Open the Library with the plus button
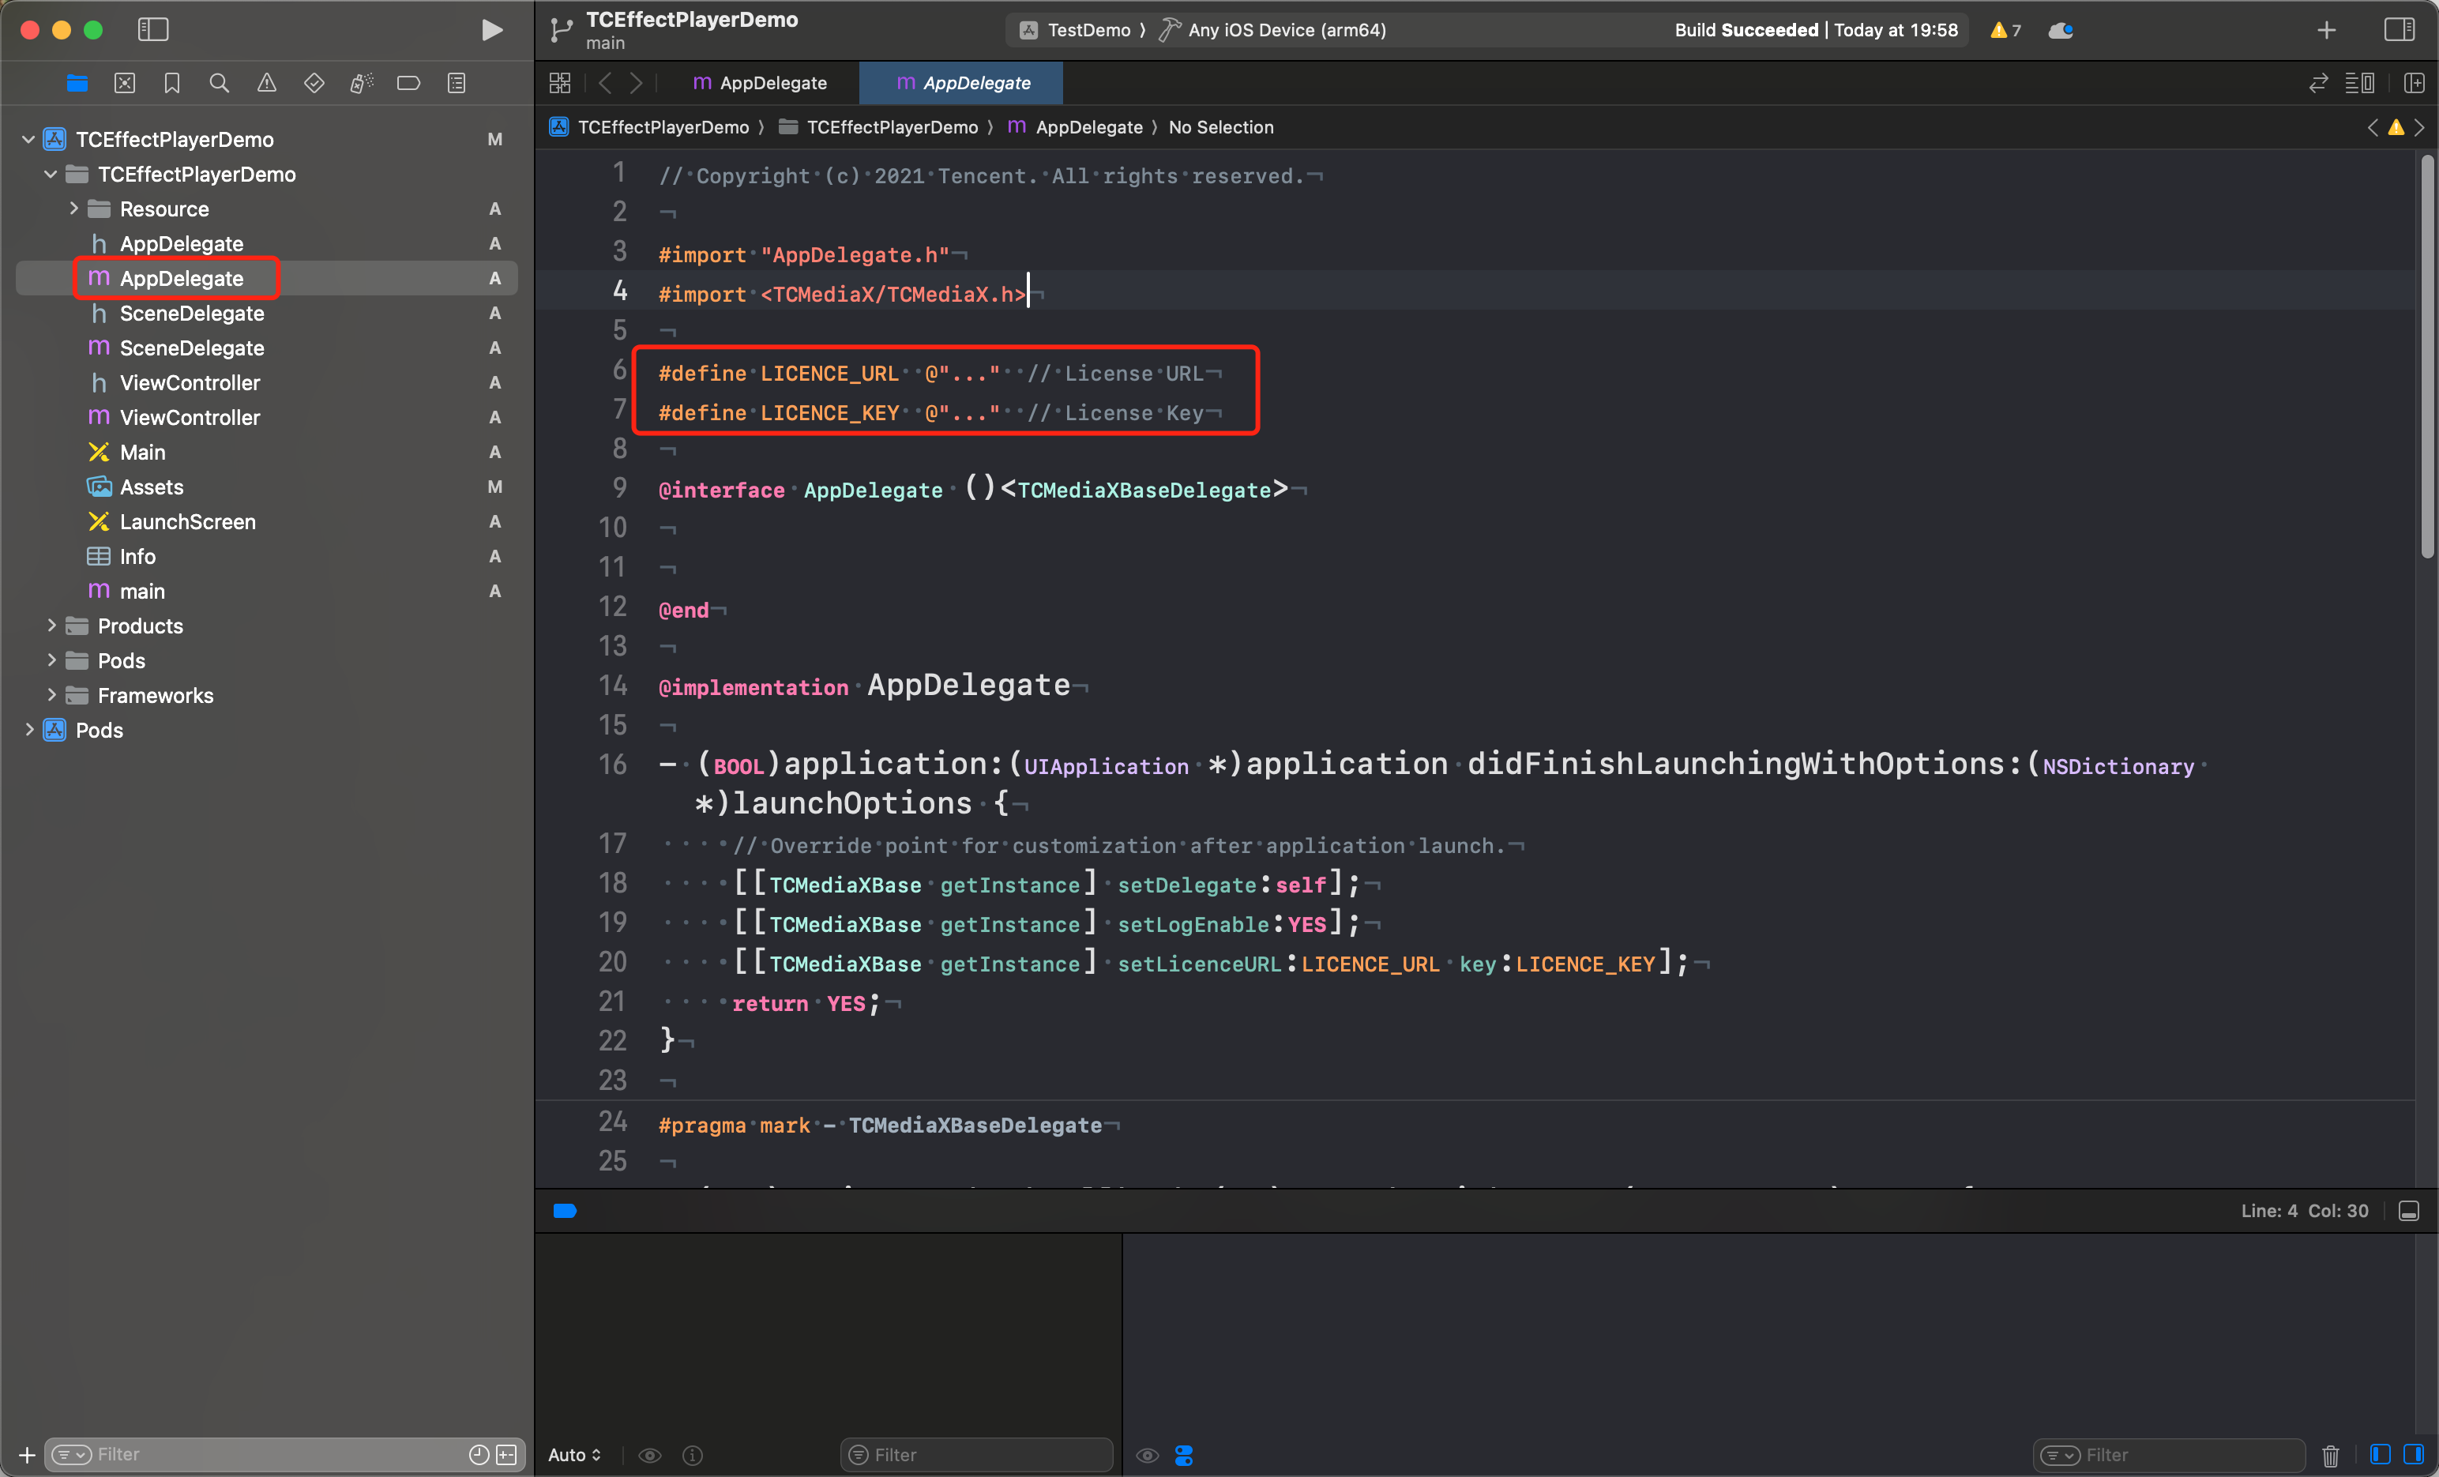Image resolution: width=2439 pixels, height=1477 pixels. [x=2326, y=30]
